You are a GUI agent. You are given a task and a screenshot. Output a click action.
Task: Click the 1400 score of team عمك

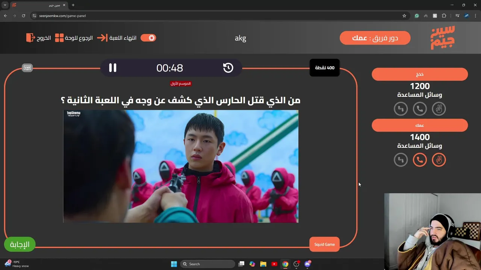[x=420, y=137]
